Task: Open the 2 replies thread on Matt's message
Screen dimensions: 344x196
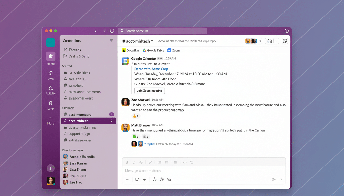Action: pyautogui.click(x=150, y=144)
